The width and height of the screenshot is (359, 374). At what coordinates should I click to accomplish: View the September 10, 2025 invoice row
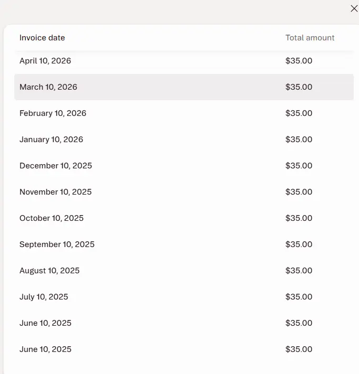(184, 244)
